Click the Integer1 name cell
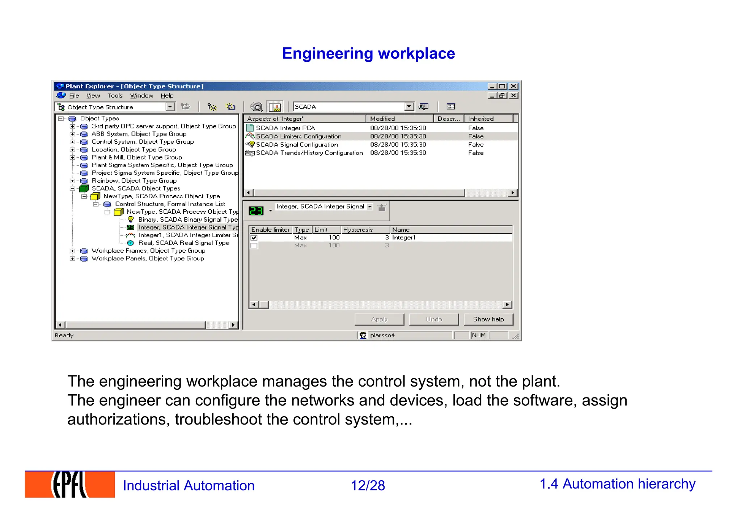 (404, 238)
